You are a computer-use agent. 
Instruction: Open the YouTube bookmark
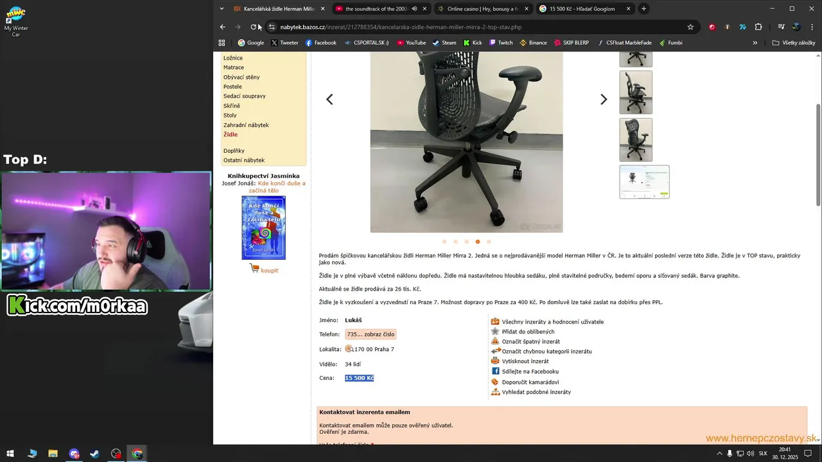(411, 43)
